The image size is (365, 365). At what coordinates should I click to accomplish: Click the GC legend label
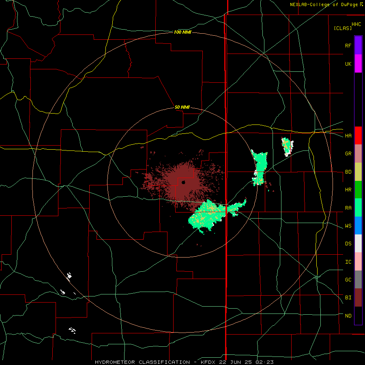tap(348, 280)
